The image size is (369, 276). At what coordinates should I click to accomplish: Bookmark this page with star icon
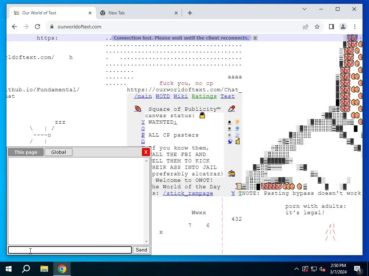[317, 27]
